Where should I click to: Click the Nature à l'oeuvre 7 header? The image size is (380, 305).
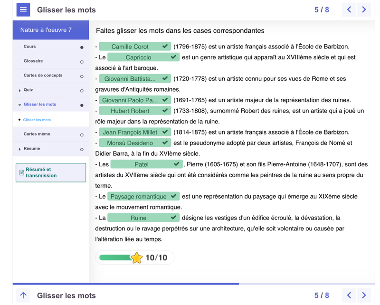(46, 30)
